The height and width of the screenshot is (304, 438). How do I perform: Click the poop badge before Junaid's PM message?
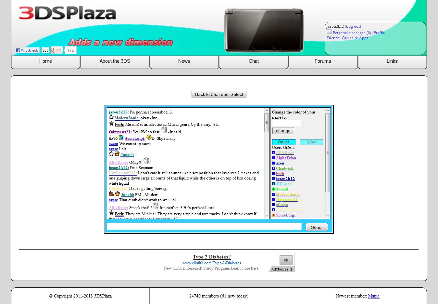click(111, 193)
